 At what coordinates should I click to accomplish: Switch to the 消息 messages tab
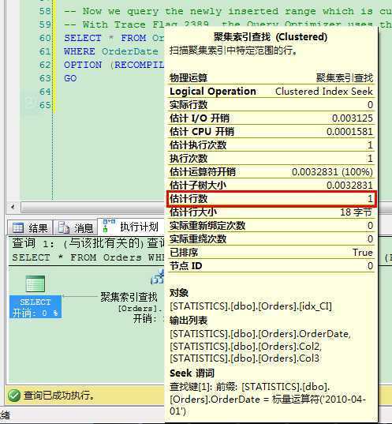[x=76, y=227]
